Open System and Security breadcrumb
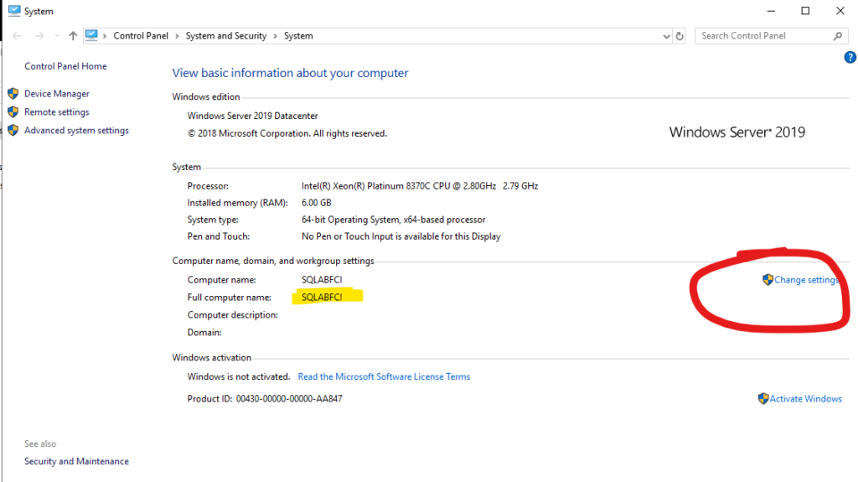858x482 pixels. 226,35
